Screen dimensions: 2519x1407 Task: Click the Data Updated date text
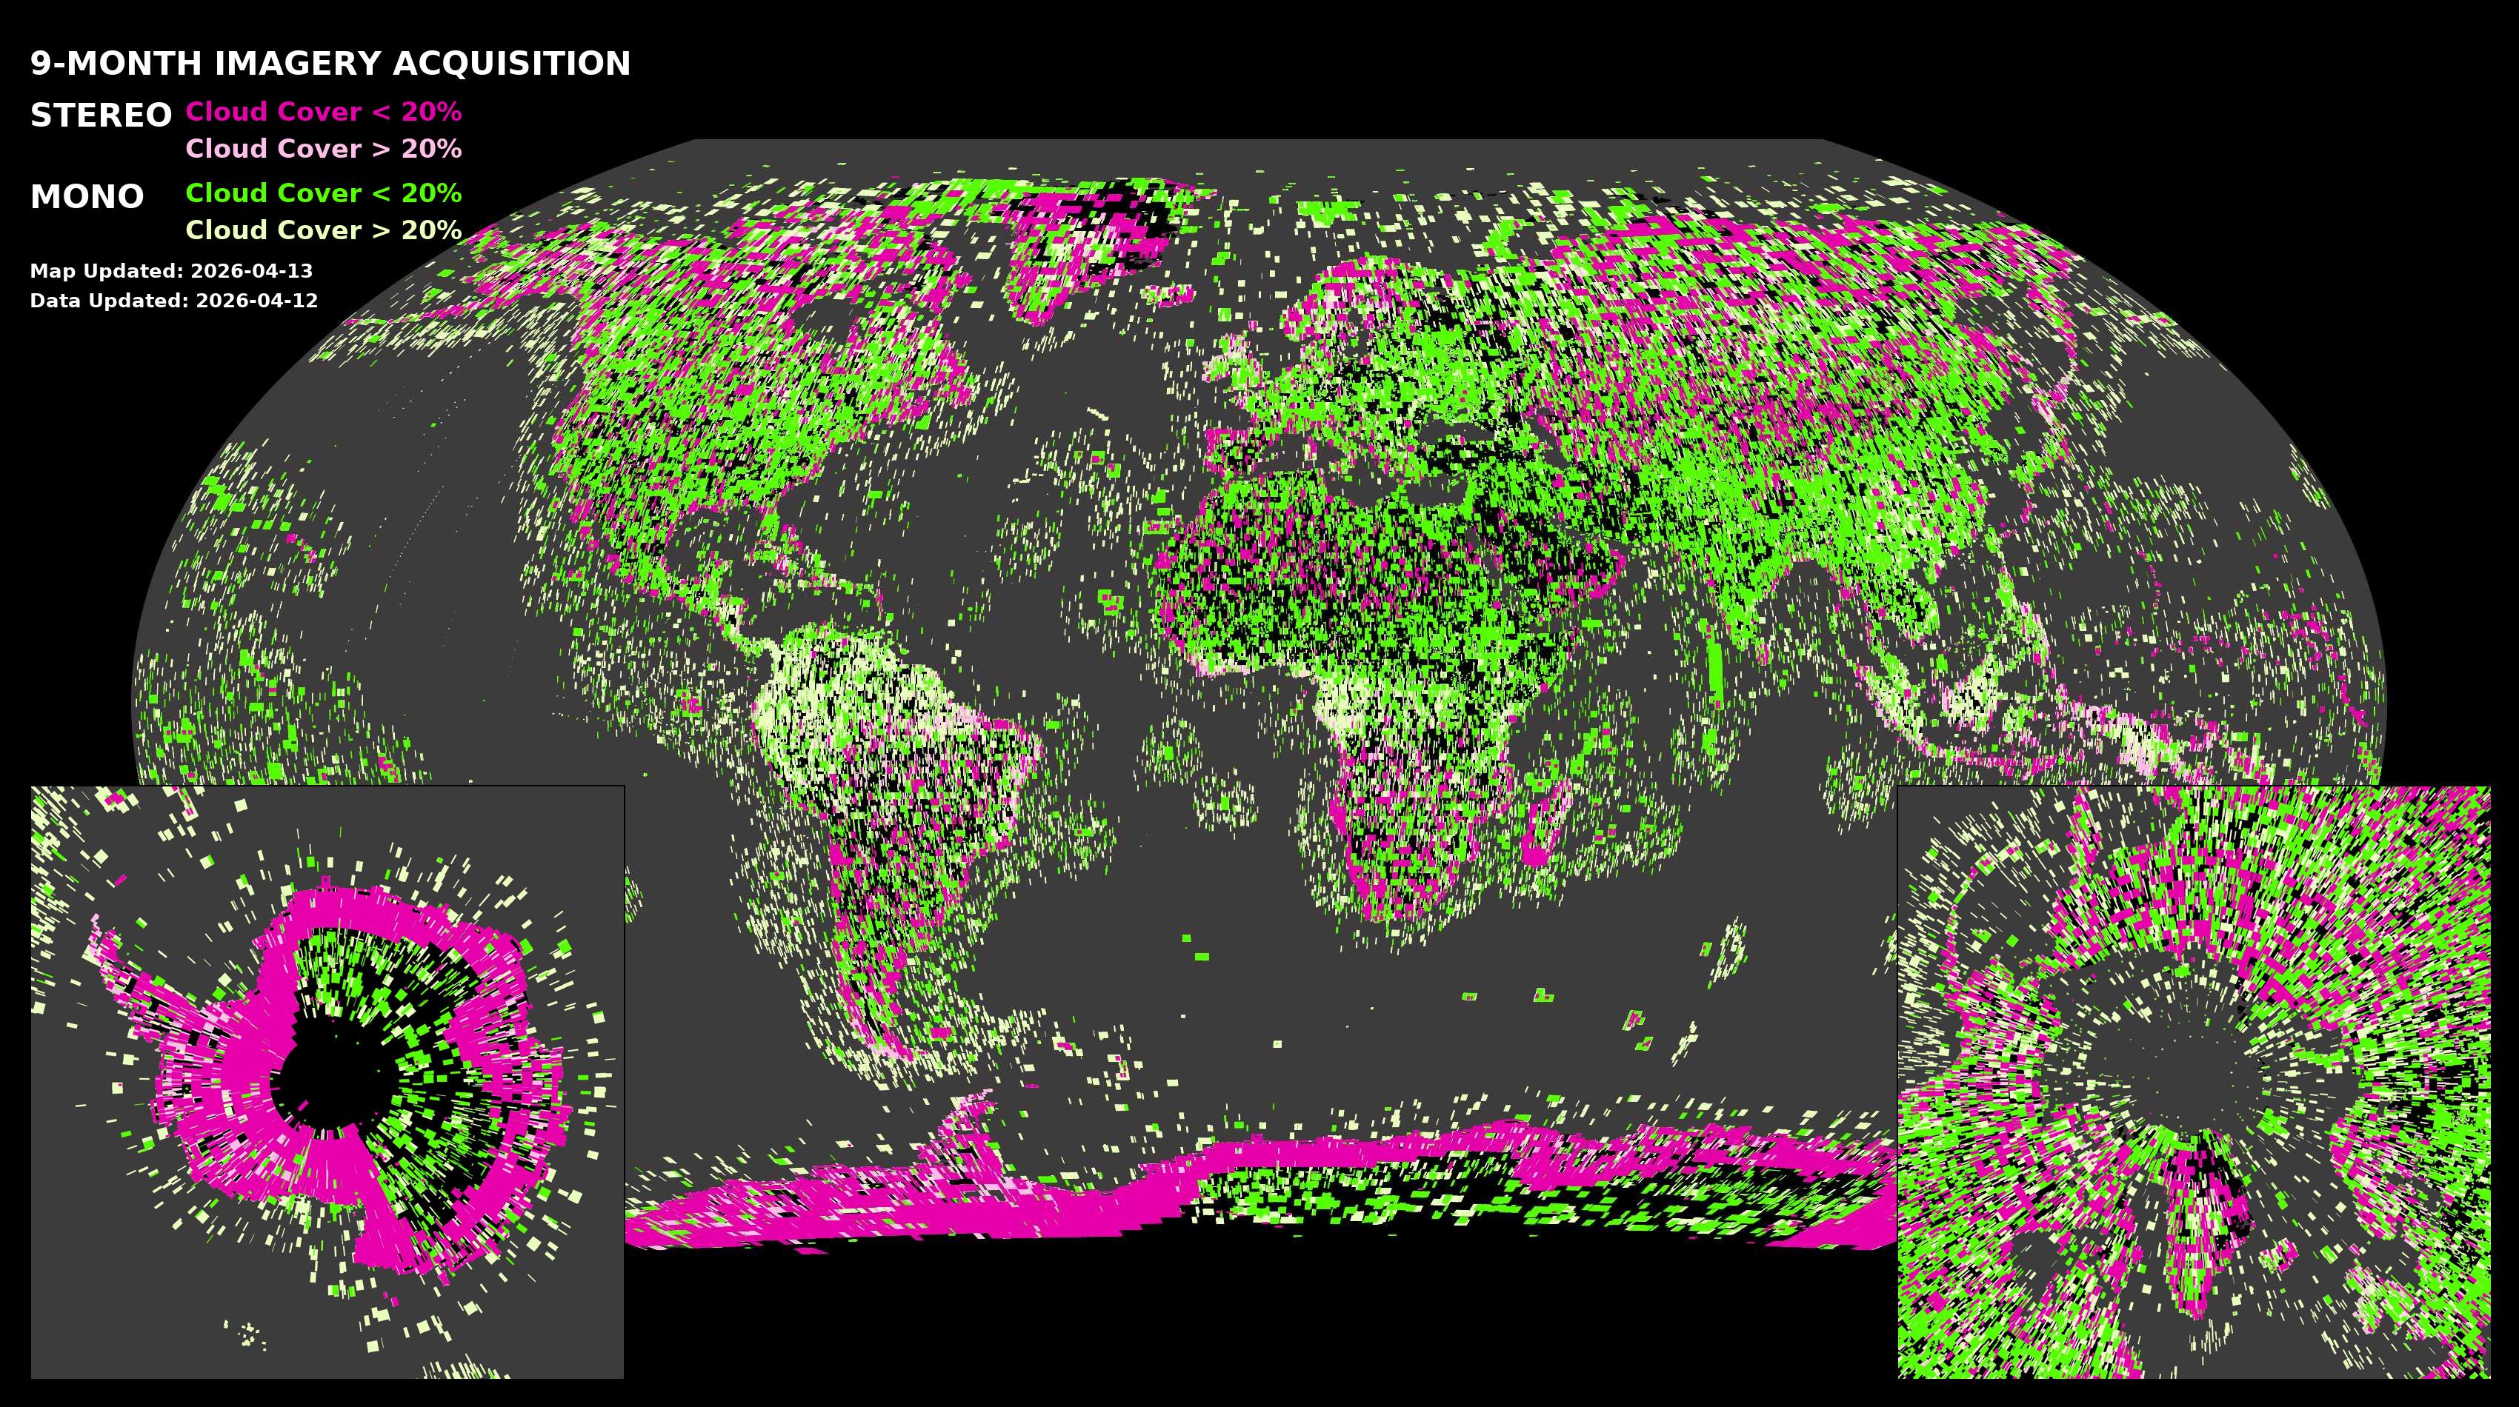coord(174,300)
